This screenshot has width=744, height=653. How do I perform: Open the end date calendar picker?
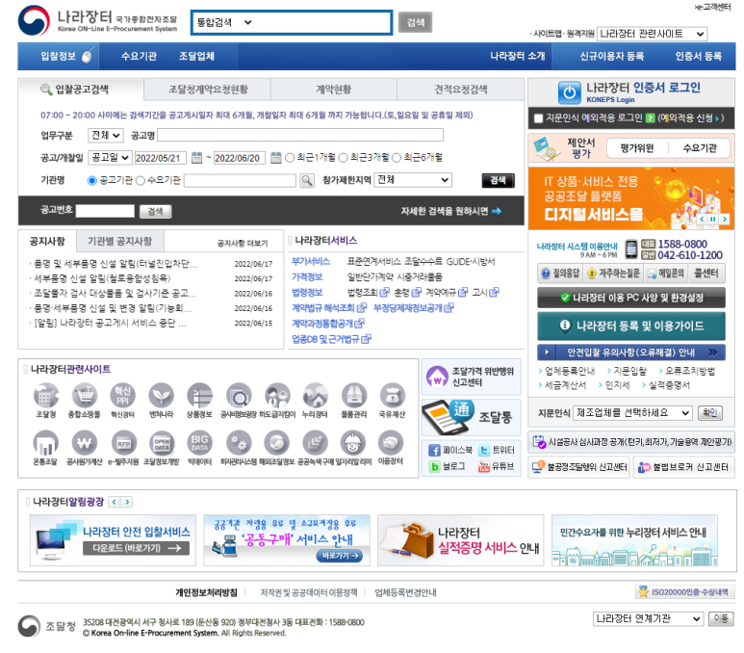275,158
